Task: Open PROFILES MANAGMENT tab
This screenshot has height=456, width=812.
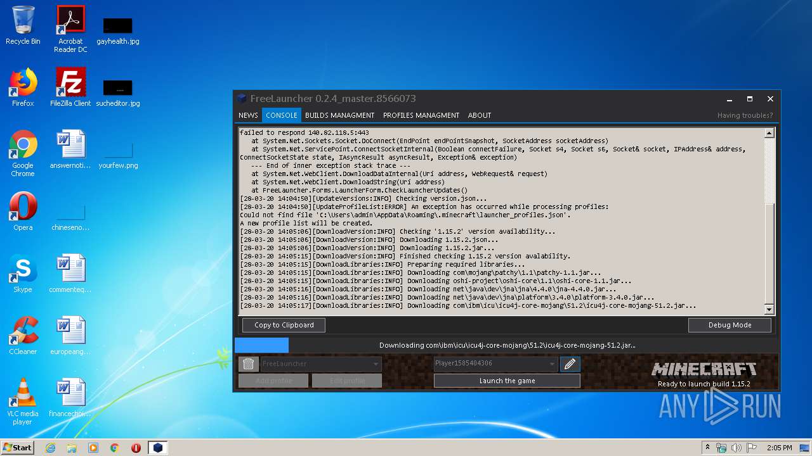Action: coord(421,115)
